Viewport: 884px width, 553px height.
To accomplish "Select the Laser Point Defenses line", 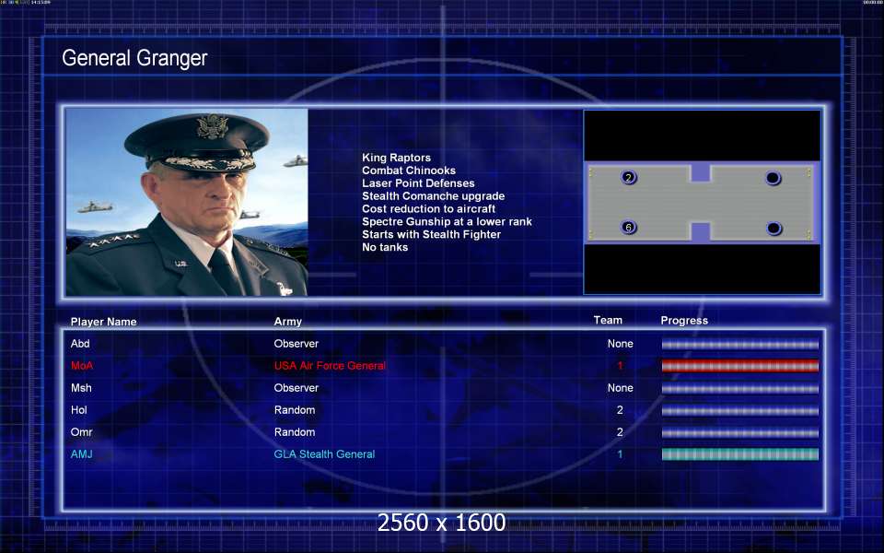I will click(x=418, y=183).
